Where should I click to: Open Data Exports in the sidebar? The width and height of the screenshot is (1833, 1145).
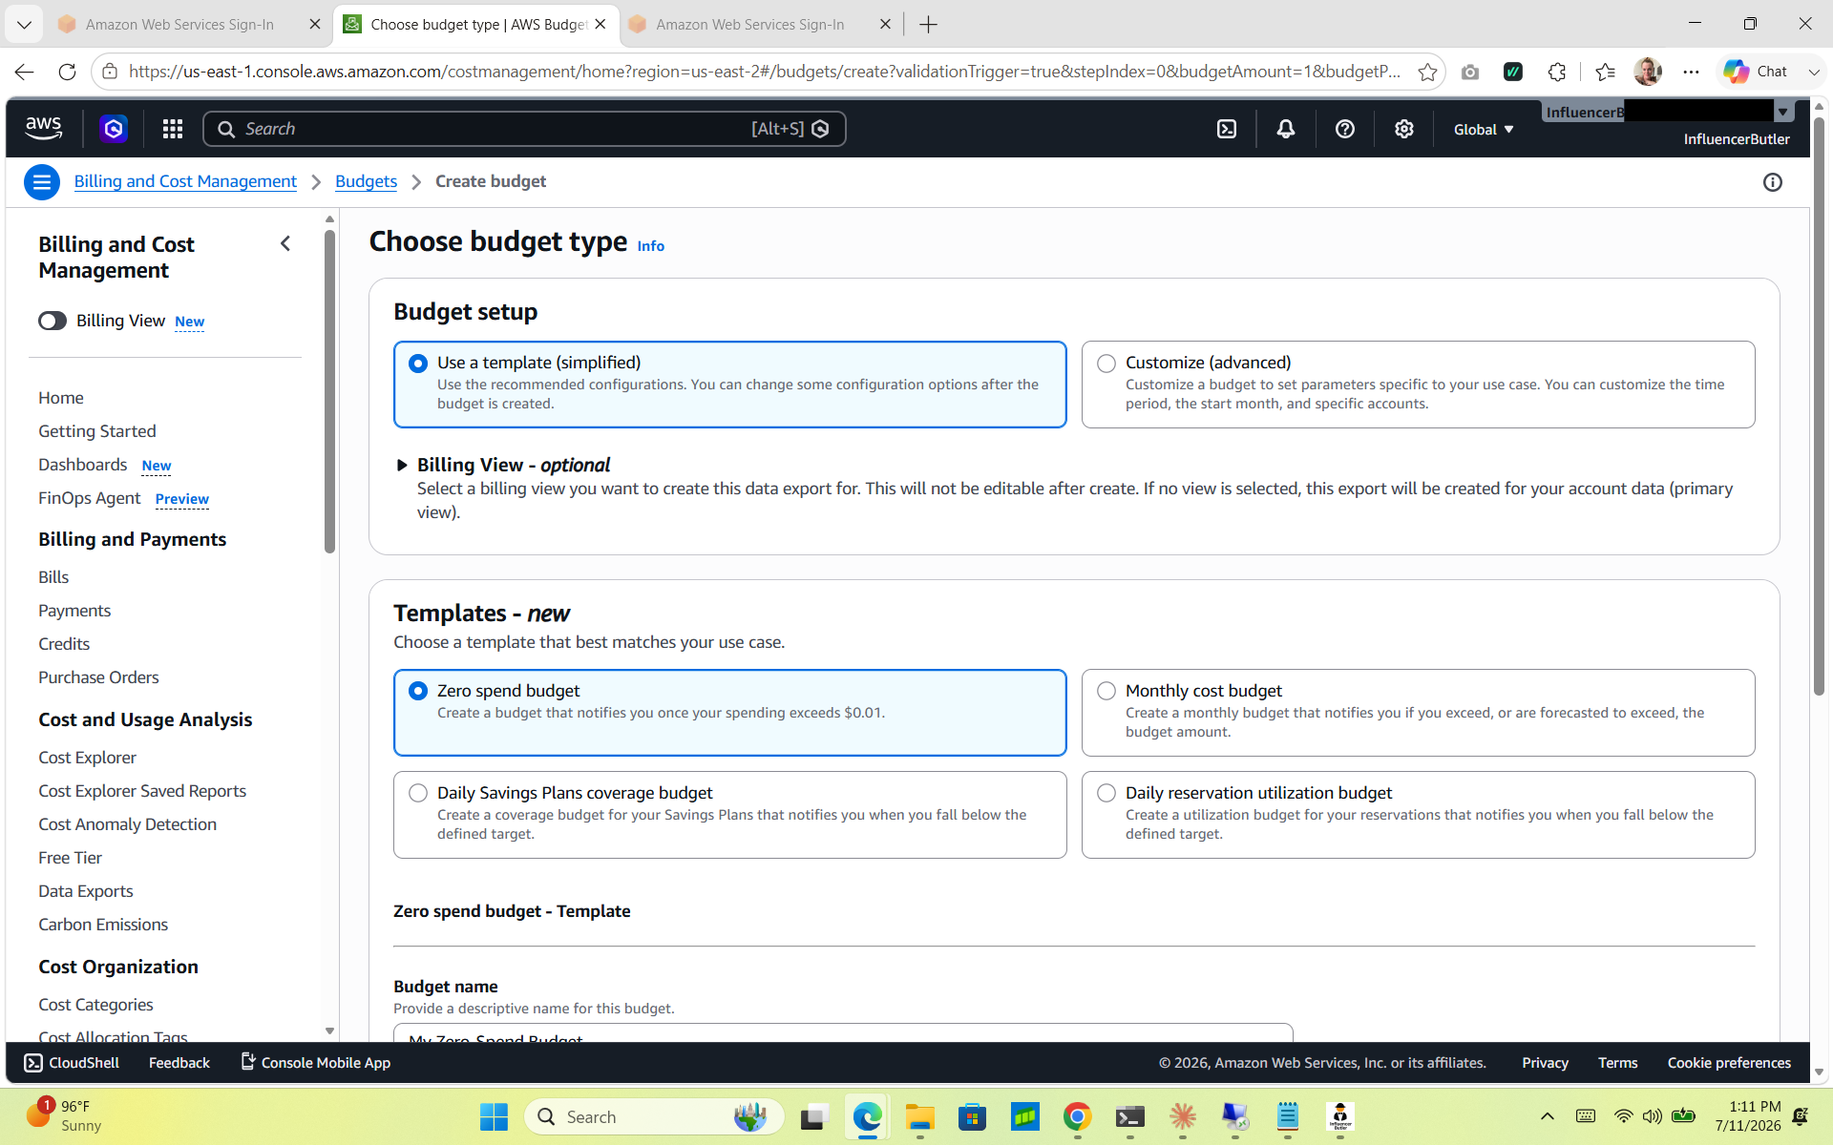(x=85, y=891)
